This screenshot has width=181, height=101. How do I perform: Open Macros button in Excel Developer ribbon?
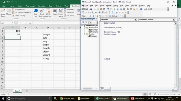click(9, 12)
